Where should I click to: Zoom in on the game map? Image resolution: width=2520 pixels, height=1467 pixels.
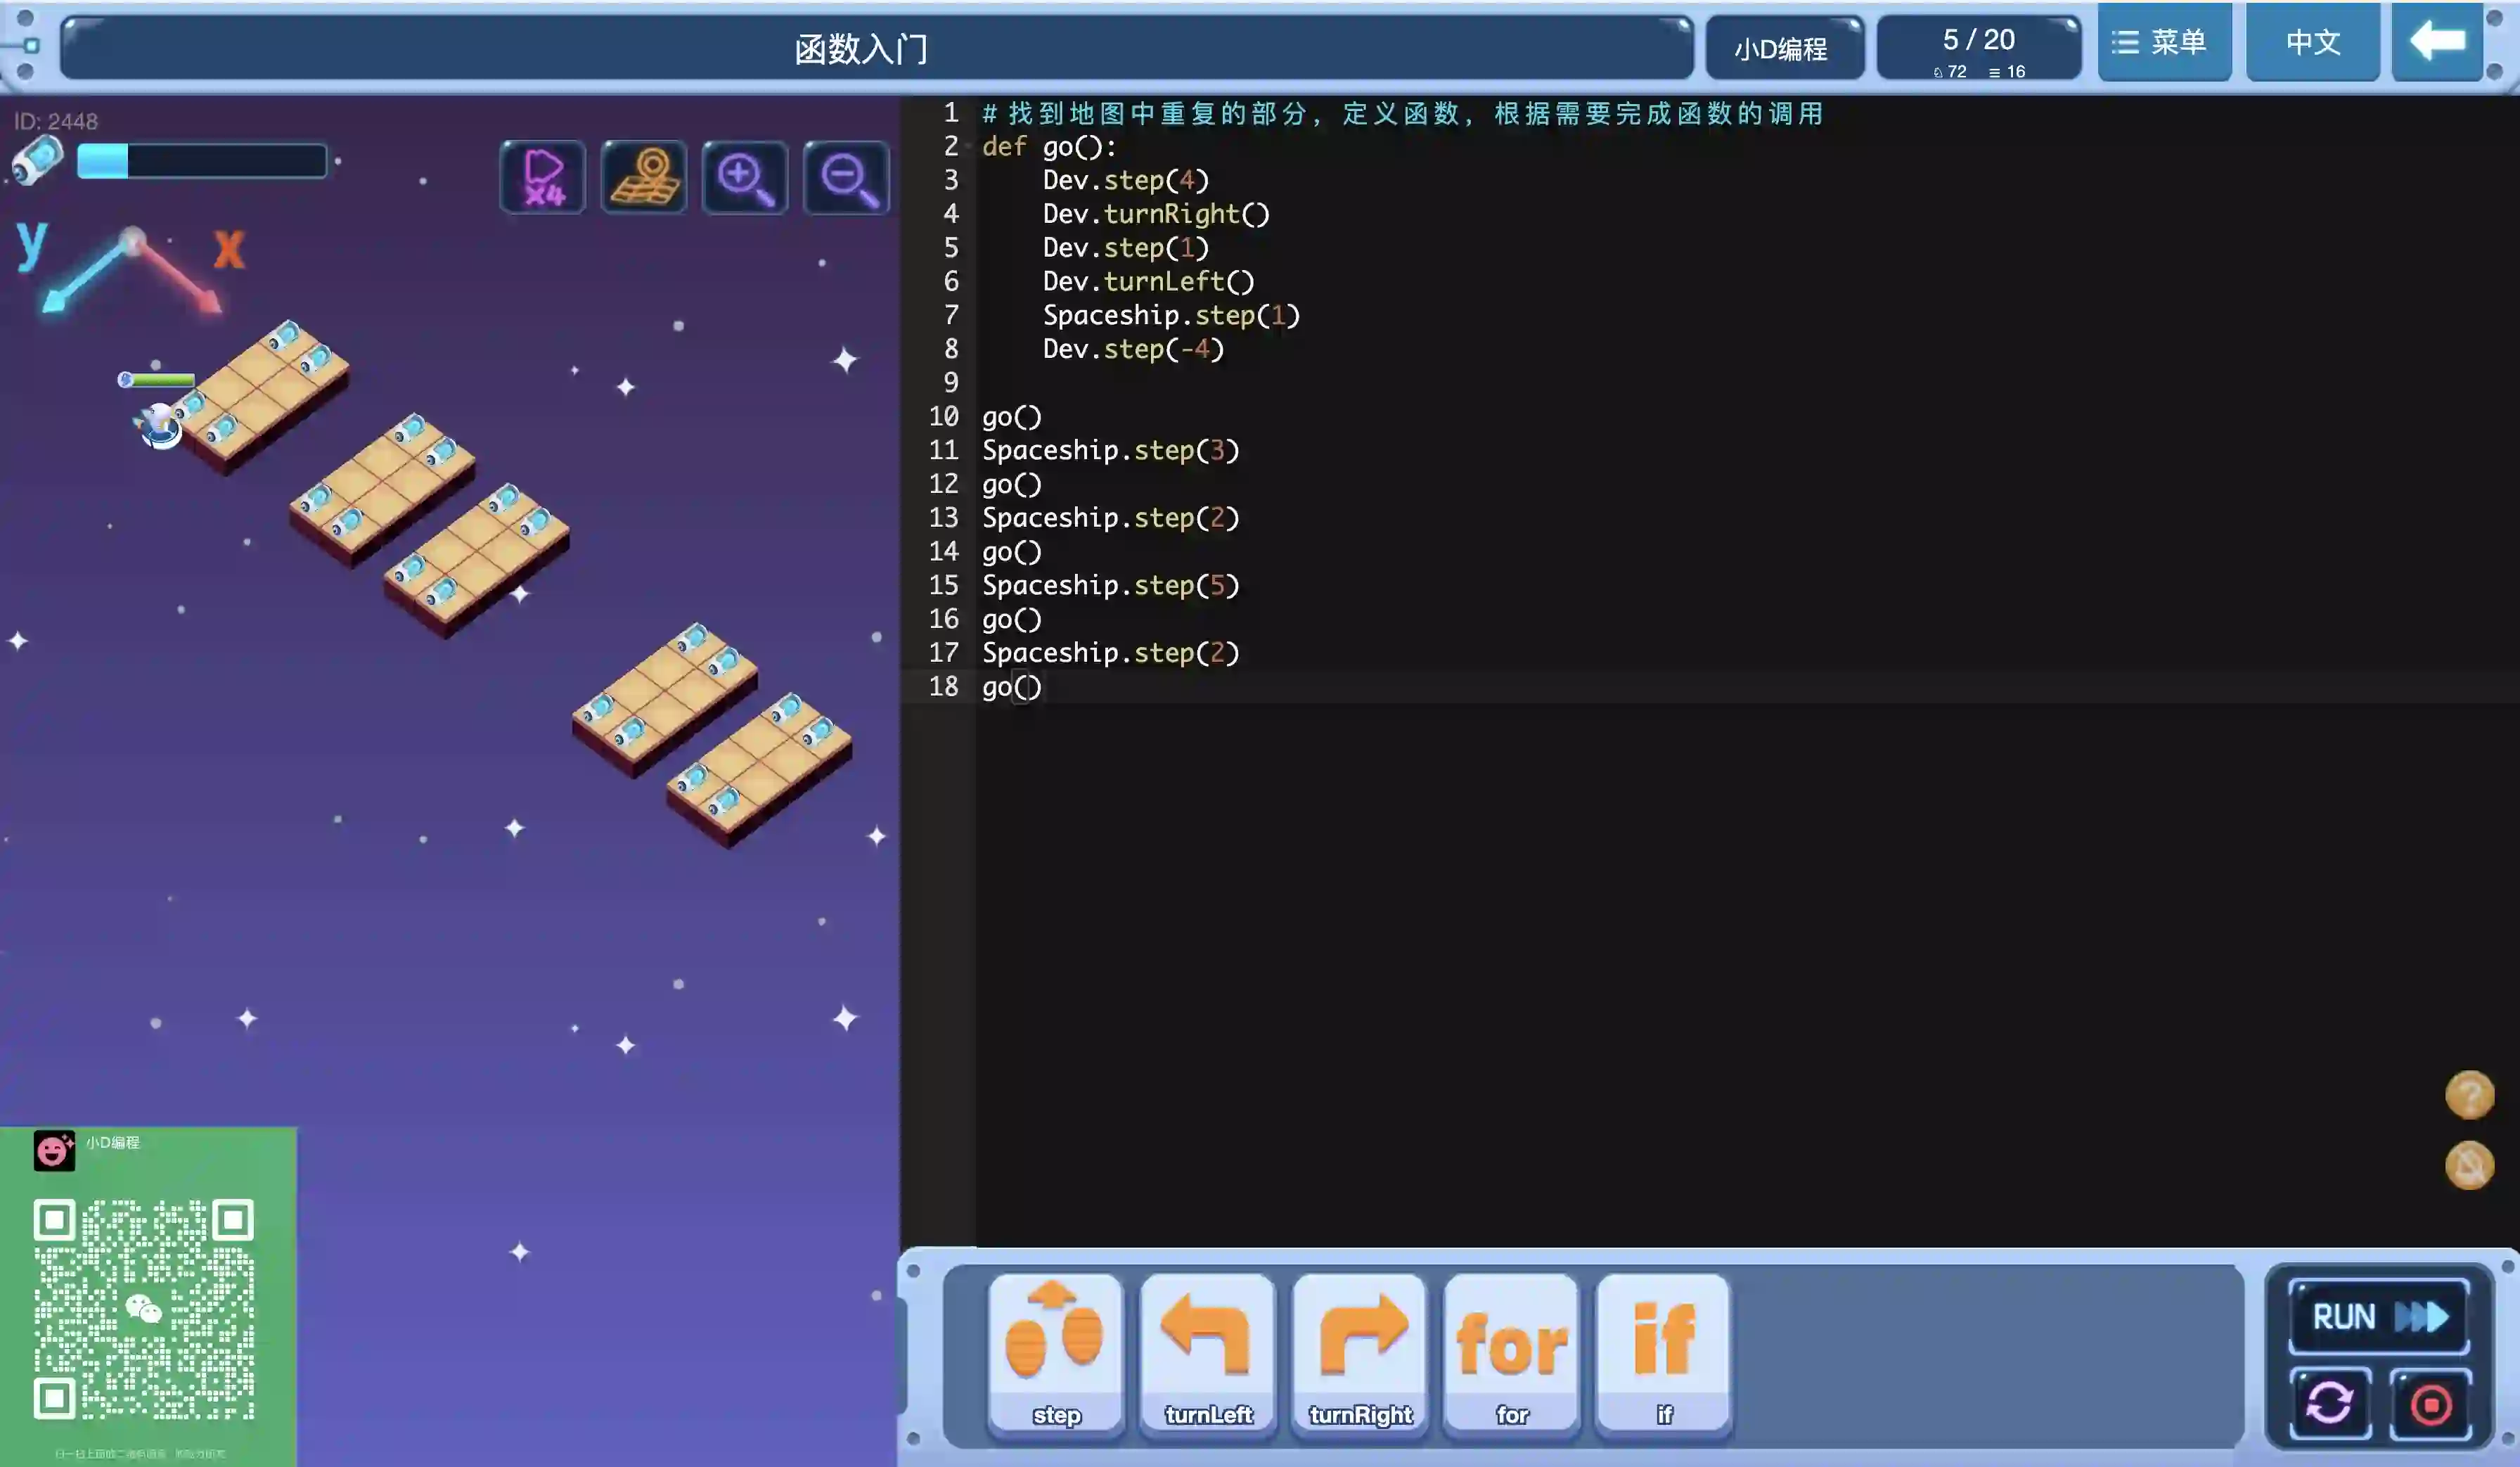coord(745,178)
